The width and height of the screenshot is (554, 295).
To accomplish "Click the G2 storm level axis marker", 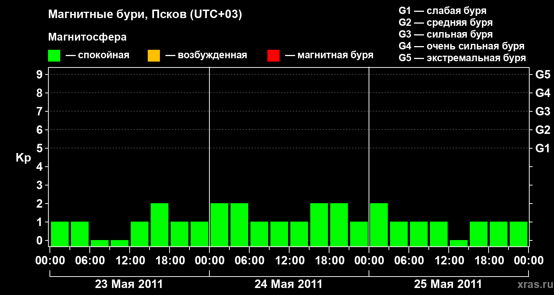I will [543, 130].
